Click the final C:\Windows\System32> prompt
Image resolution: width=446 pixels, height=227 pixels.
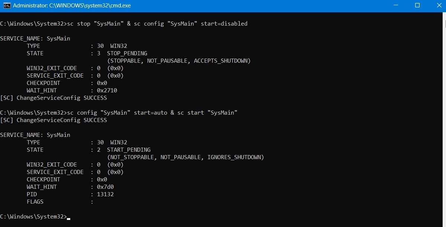33,216
